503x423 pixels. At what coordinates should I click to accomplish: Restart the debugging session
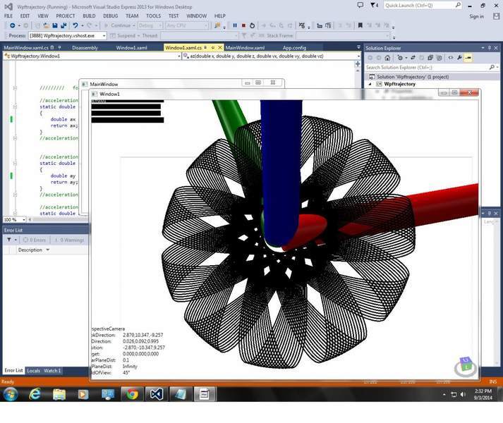coord(252,25)
